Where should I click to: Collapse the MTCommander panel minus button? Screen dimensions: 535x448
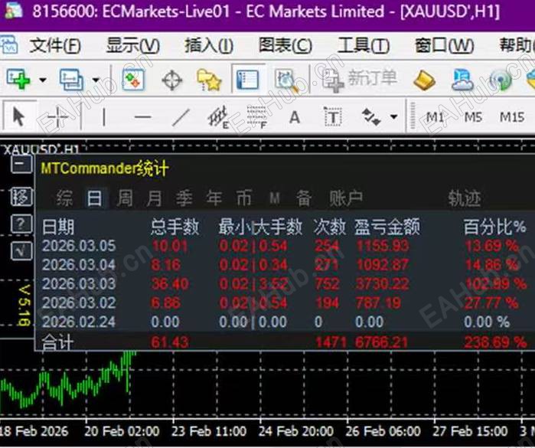21,164
